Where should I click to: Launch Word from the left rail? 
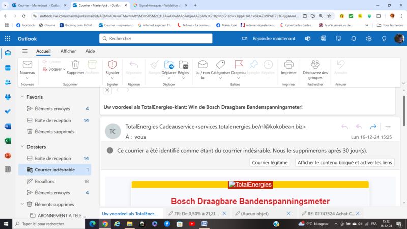8,126
